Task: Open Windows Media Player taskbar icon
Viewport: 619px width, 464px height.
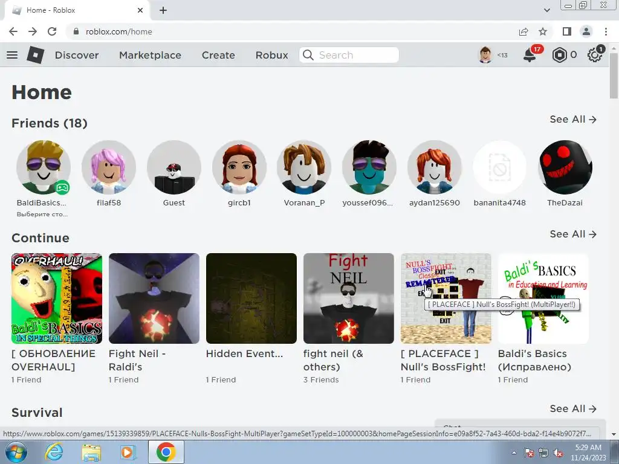Action: point(128,452)
